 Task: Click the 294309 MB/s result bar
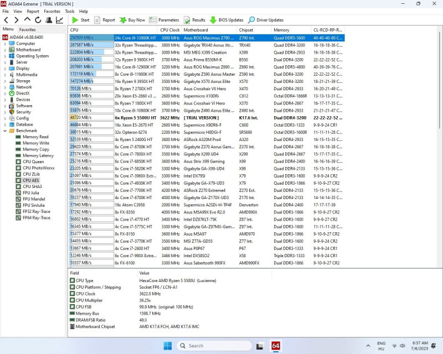91,38
